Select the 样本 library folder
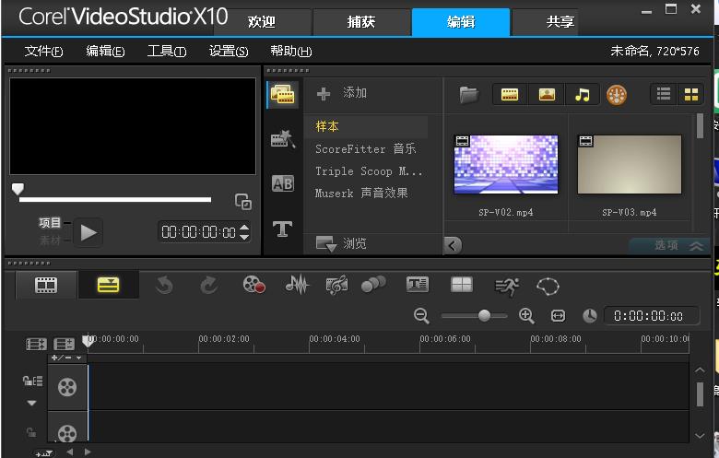This screenshot has height=458, width=719. point(366,126)
